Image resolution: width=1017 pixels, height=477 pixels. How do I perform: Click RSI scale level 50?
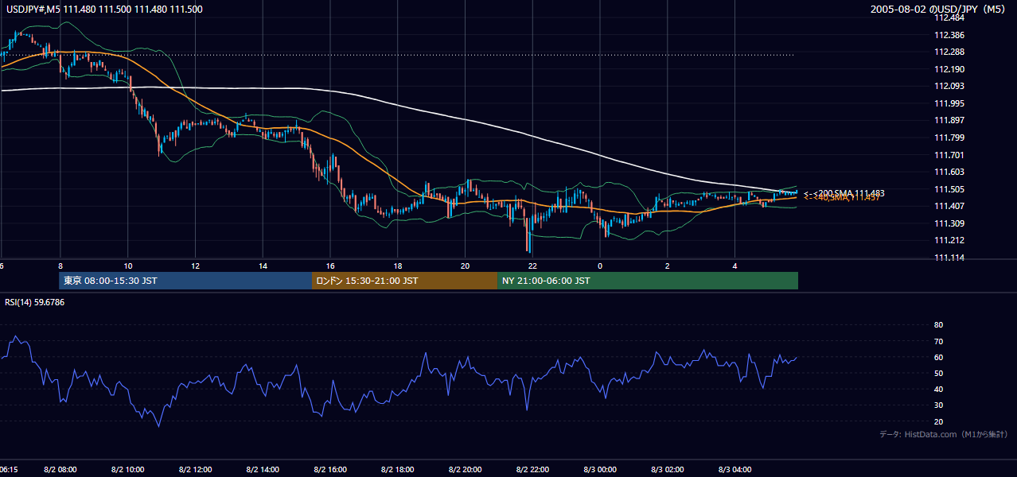939,373
